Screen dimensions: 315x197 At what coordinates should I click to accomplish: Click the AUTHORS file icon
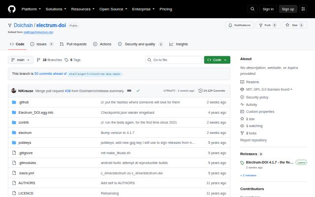[14, 183]
